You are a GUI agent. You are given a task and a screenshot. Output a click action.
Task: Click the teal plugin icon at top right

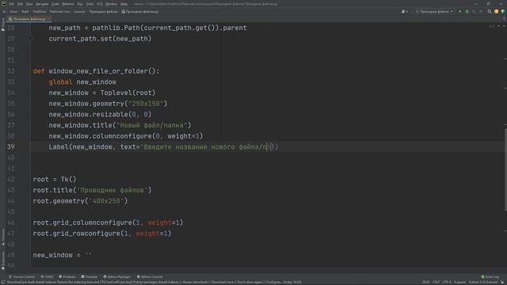coord(503,12)
